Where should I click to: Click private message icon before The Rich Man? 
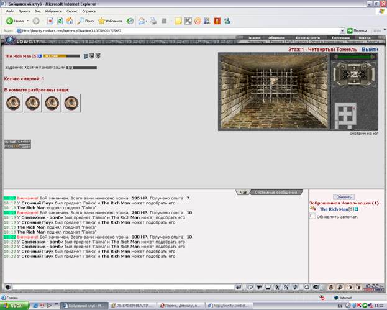pos(313,209)
